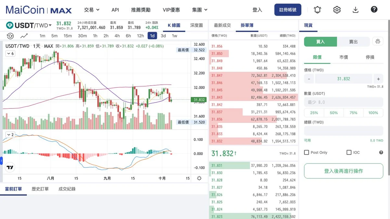Decrease price with the minus button

pos(309,79)
